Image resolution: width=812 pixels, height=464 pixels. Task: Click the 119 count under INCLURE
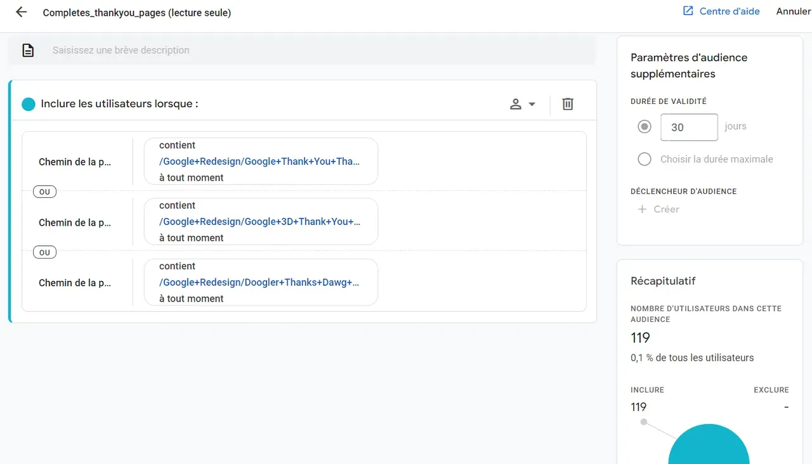click(x=638, y=407)
